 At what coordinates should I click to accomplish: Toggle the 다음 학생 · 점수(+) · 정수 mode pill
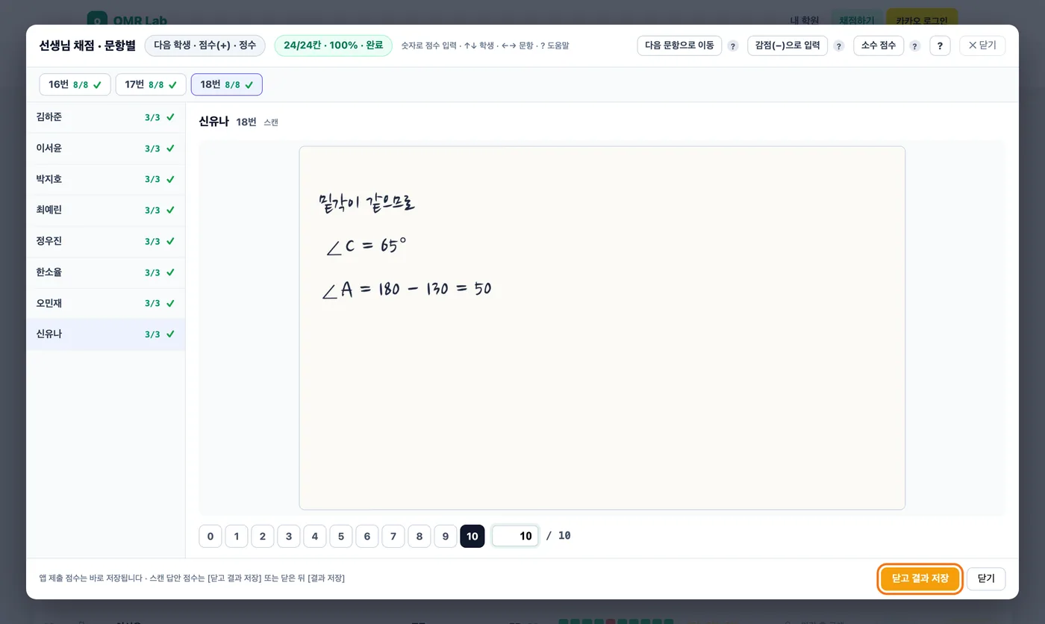(205, 46)
